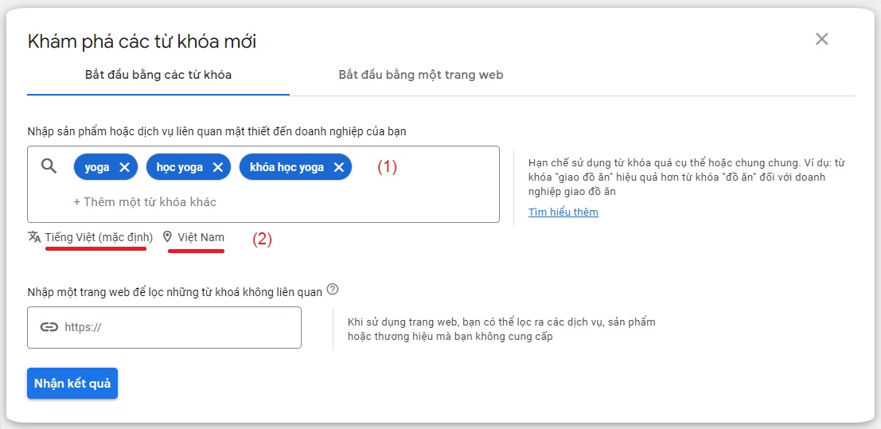Select the 'khóa học yoga' chip label

(287, 168)
